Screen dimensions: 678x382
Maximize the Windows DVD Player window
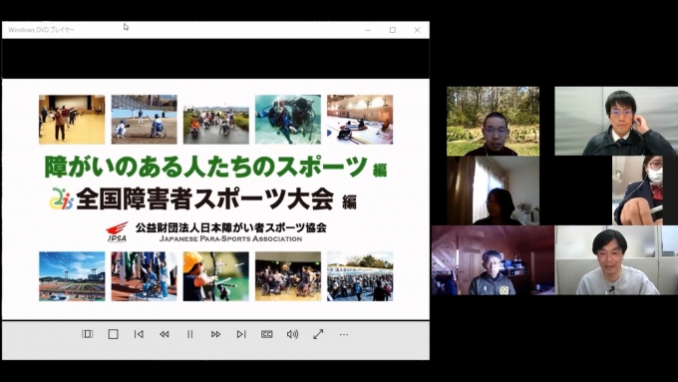393,30
